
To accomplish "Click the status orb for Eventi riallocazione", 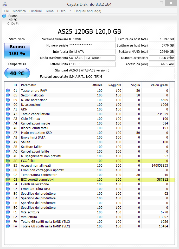I will point(8,184).
